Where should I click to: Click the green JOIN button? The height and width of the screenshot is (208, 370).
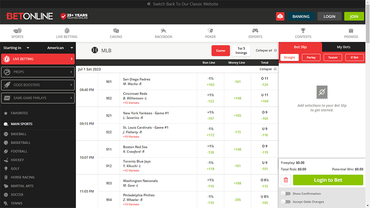coord(354,17)
